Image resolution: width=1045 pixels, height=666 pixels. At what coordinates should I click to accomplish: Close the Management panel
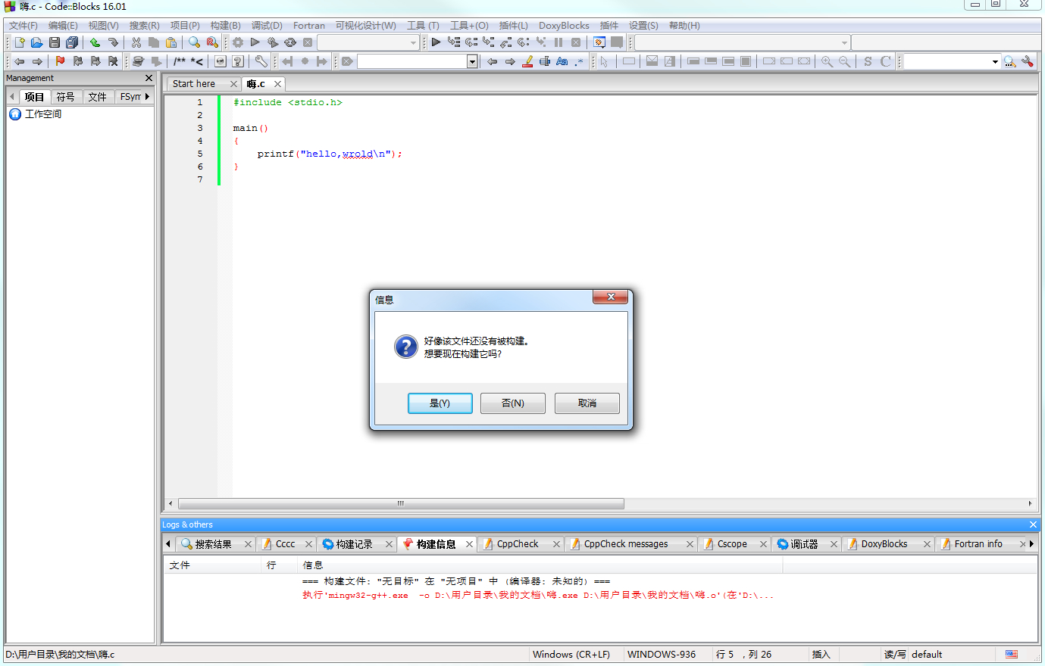pos(149,78)
